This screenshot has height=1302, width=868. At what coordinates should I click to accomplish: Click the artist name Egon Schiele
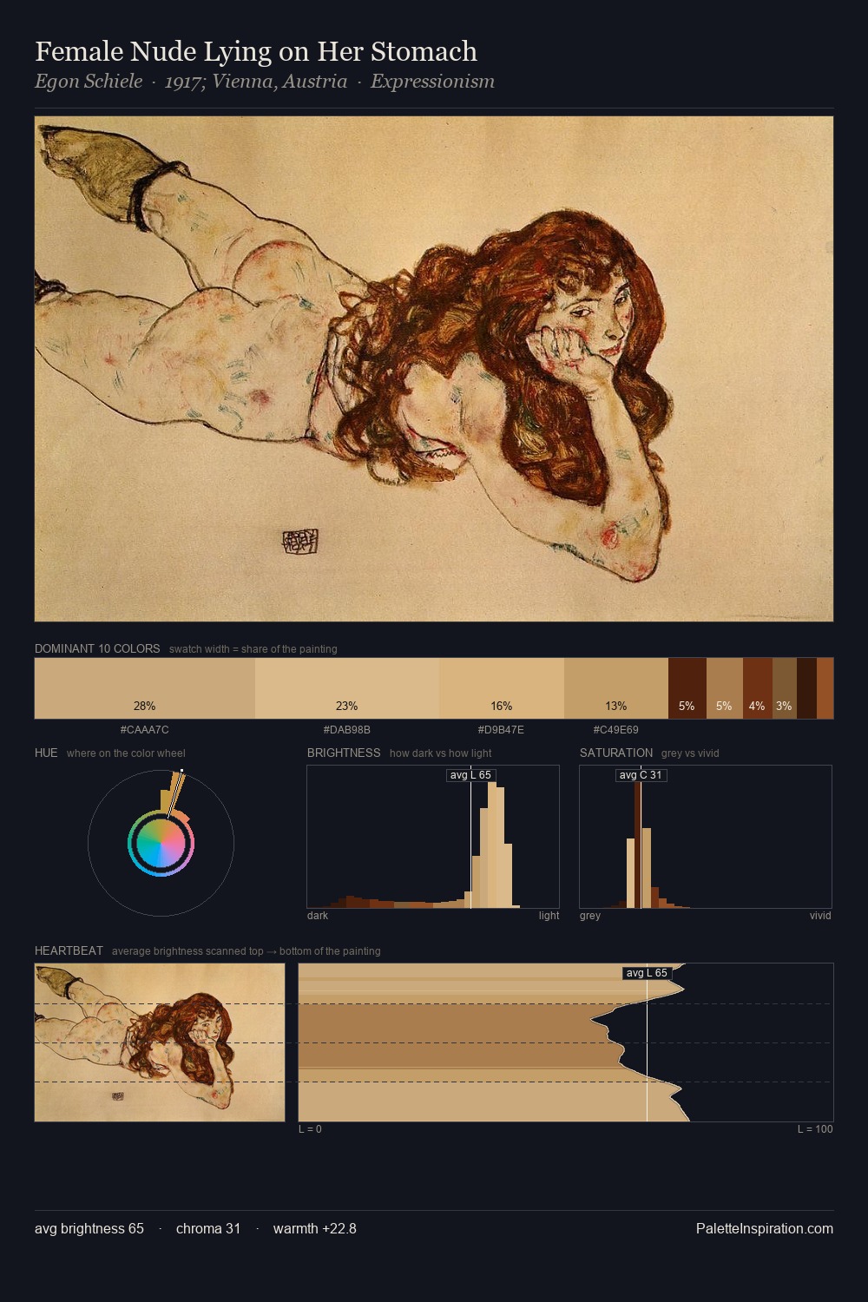(x=89, y=82)
